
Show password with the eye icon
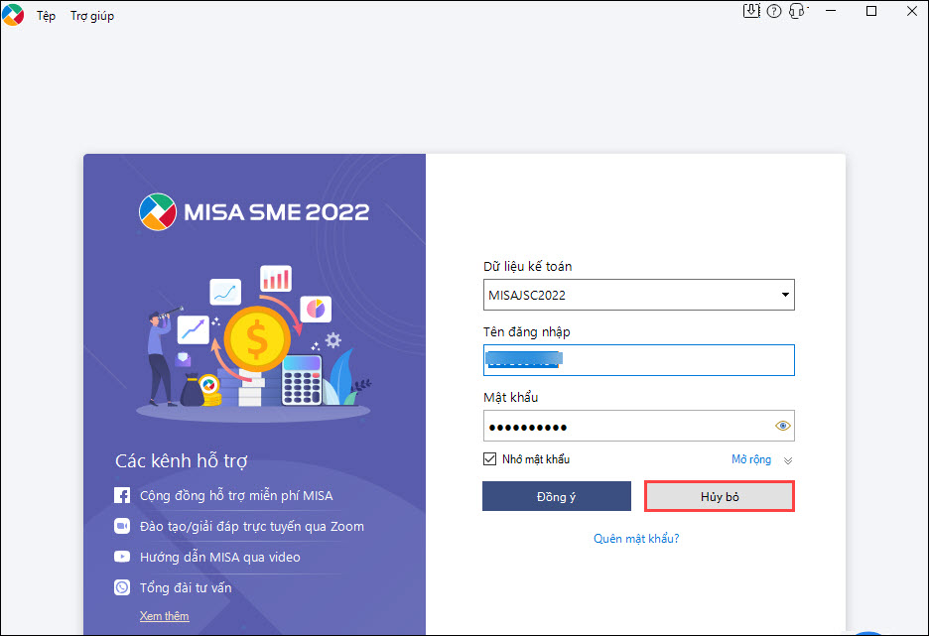783,426
